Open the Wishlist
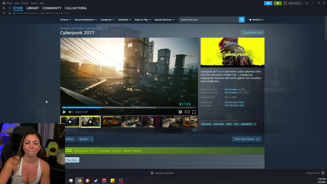 pos(256,20)
